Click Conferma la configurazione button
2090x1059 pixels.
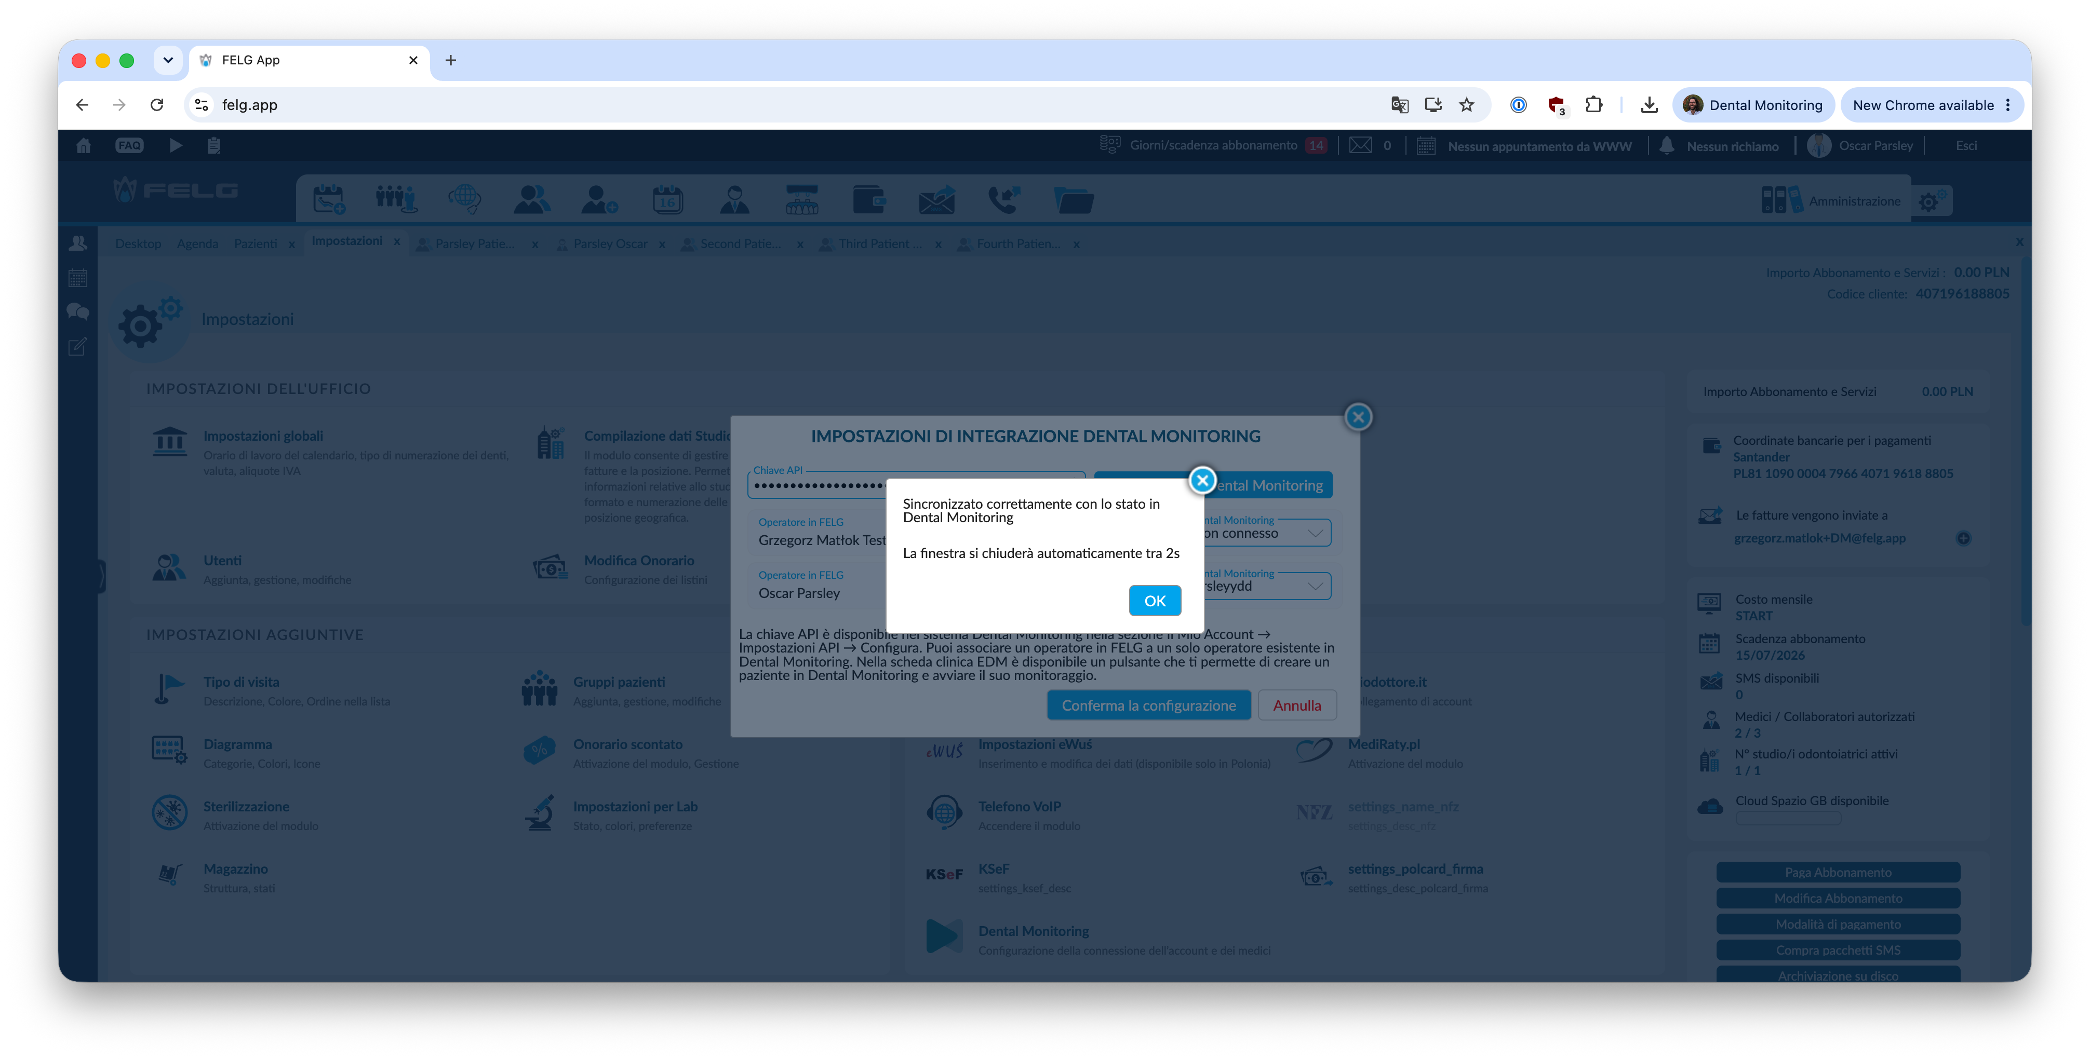(1148, 705)
